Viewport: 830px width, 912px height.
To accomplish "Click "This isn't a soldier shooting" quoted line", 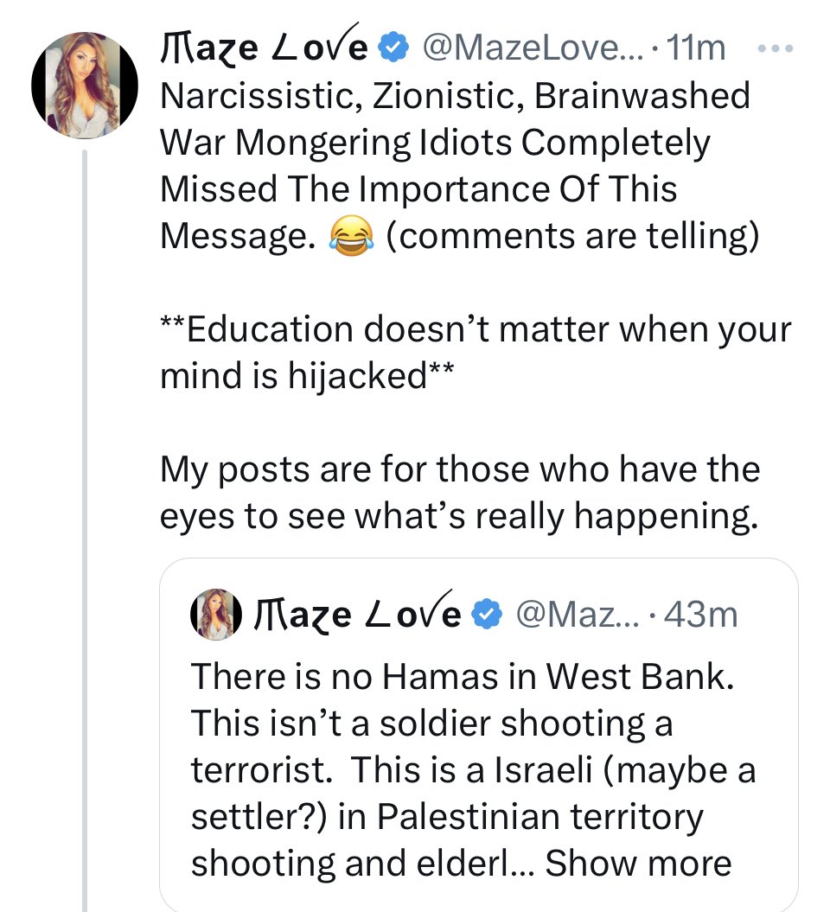I will point(431,722).
